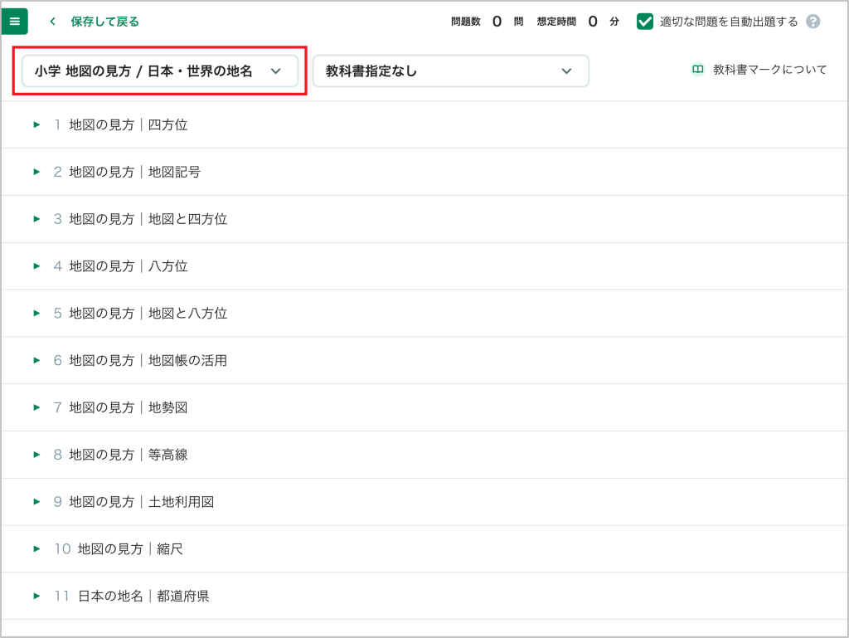Viewport: 849px width, 638px height.
Task: Expand row 8 地図の見方｜等高線
Action: point(36,455)
